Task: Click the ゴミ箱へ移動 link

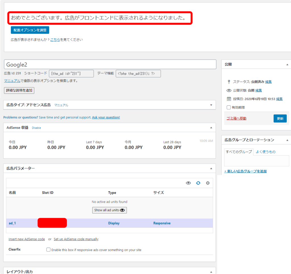Action: coord(236,118)
